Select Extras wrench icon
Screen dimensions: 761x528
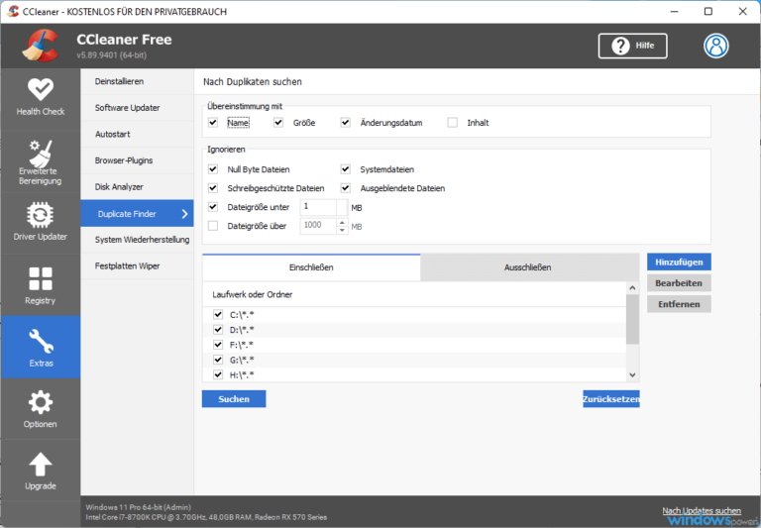40,340
